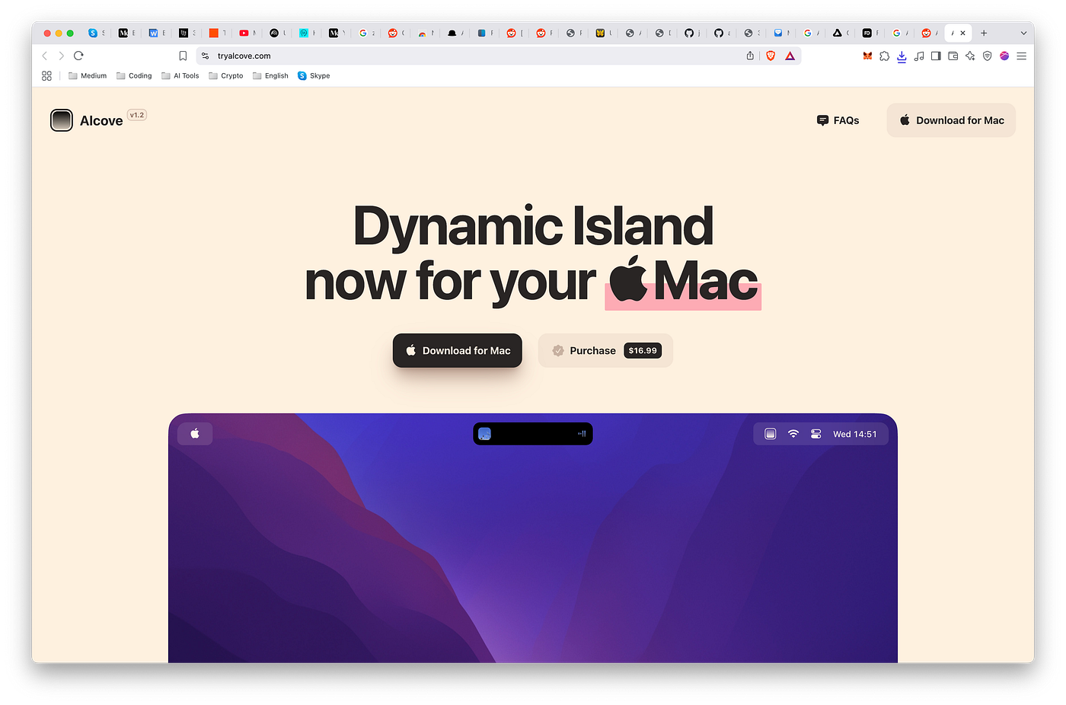Open the Coding bookmarks folder
1066x705 pixels.
[x=134, y=76]
